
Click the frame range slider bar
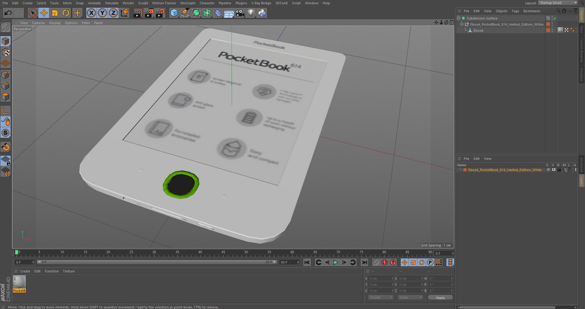click(x=157, y=262)
